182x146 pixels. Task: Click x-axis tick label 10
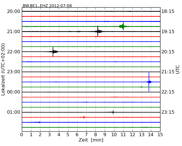114,134
